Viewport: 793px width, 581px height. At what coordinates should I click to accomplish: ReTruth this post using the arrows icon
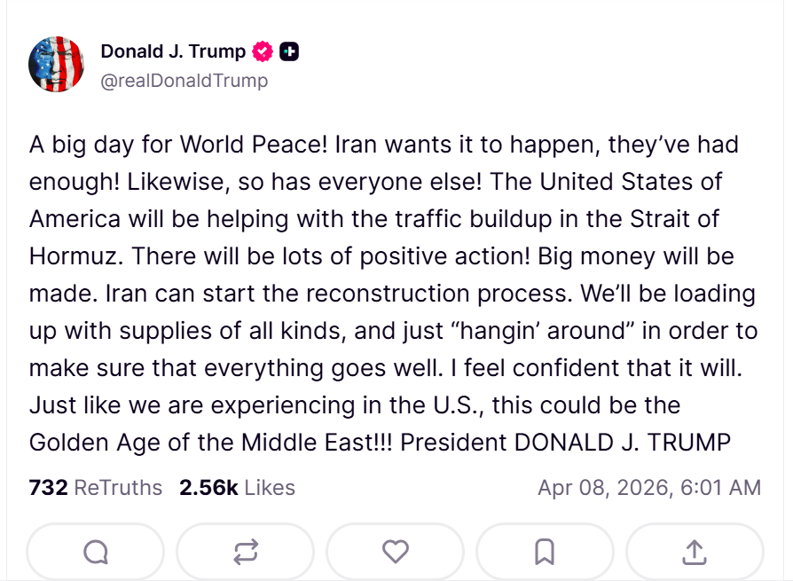[246, 552]
